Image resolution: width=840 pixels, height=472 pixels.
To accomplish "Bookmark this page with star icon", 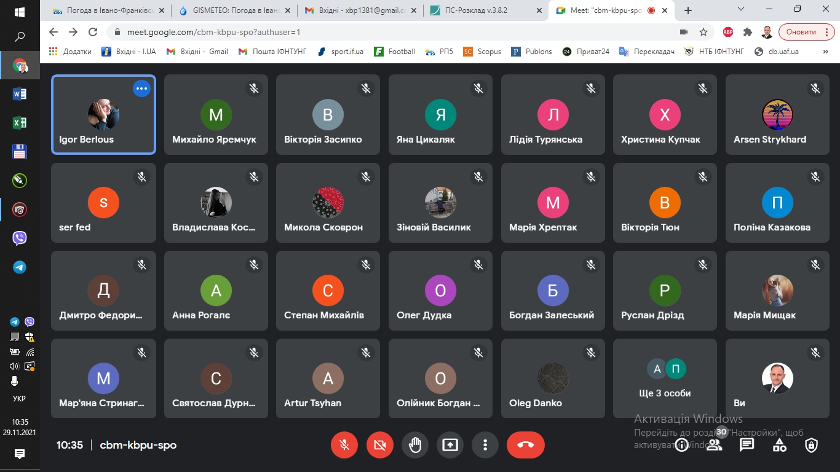I will [703, 32].
